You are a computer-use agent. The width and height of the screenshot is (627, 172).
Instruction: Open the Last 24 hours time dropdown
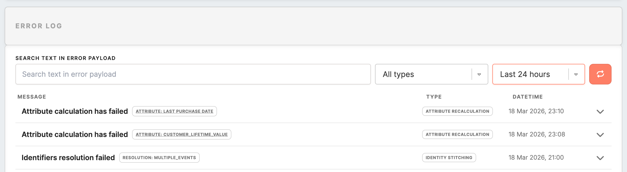(x=538, y=74)
